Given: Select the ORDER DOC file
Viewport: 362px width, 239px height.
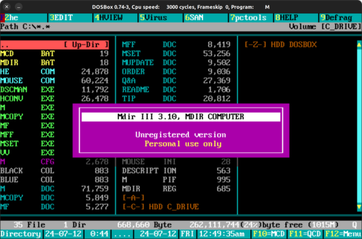Looking at the screenshot, I should tap(176, 72).
